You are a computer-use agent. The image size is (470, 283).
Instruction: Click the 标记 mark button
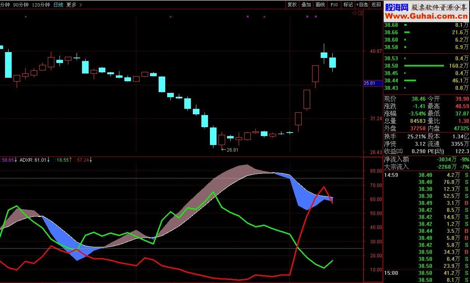point(348,5)
